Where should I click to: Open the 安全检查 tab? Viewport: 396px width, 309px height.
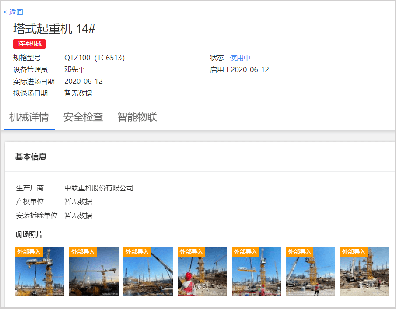[83, 117]
